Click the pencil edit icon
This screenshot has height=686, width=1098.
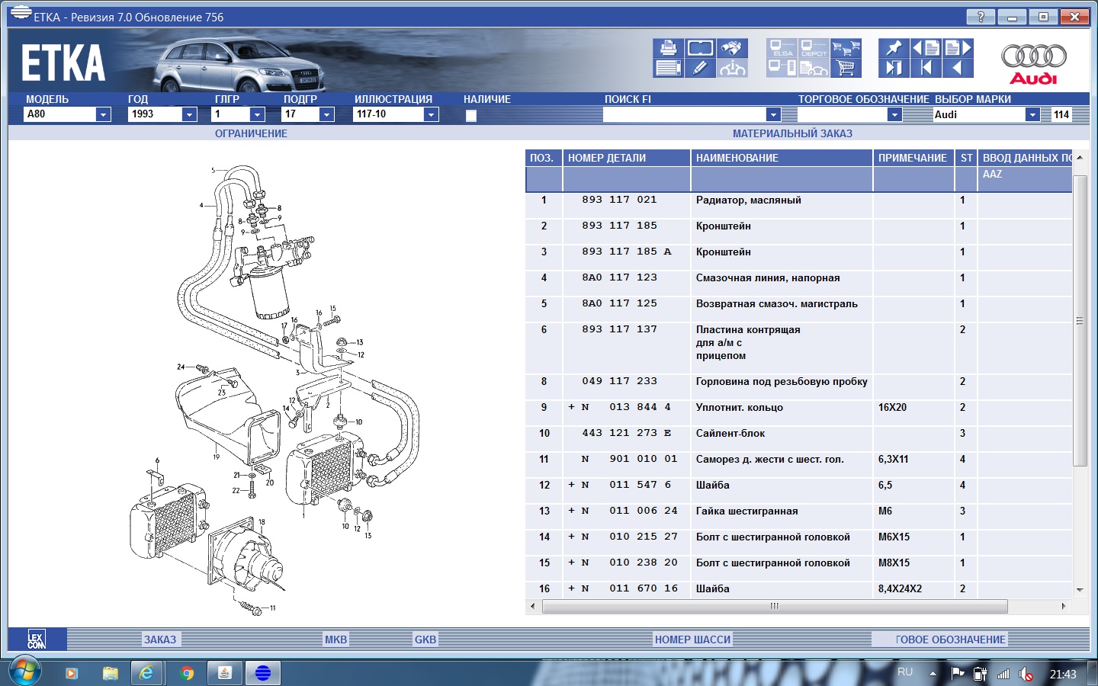[x=700, y=68]
